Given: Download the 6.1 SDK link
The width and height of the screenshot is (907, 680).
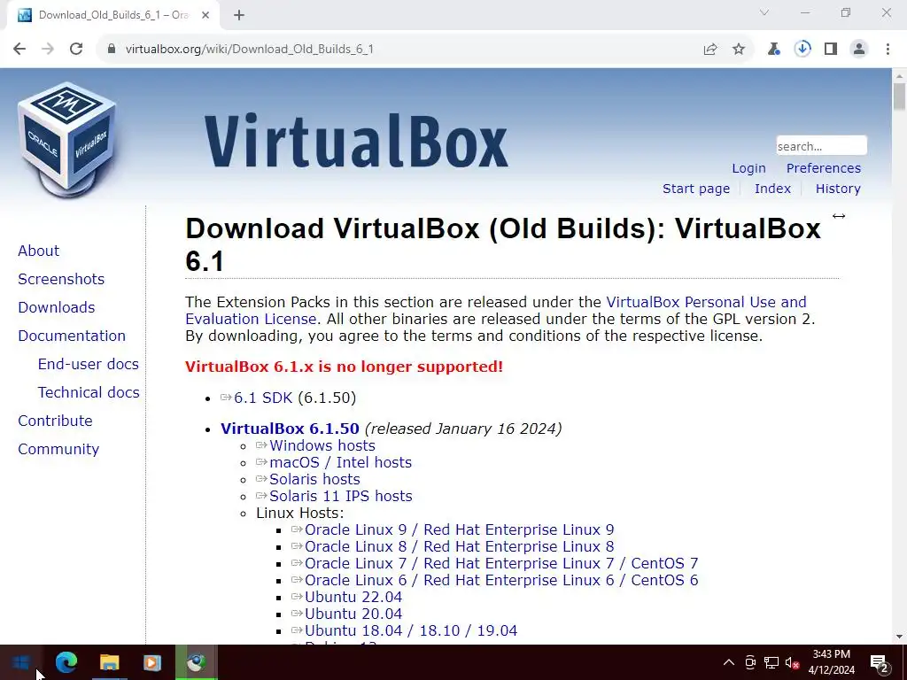Looking at the screenshot, I should click(262, 398).
